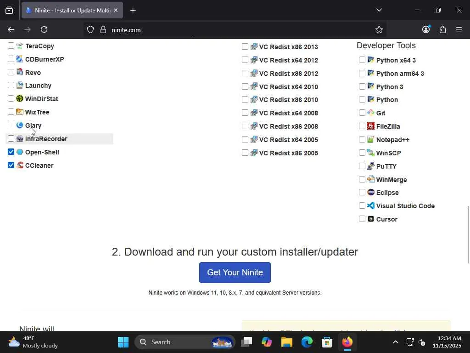Open the list all tabs dropdown
This screenshot has width=470, height=353.
point(379,10)
